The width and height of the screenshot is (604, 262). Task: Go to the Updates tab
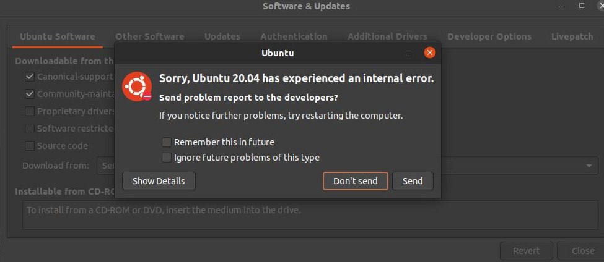(x=222, y=36)
